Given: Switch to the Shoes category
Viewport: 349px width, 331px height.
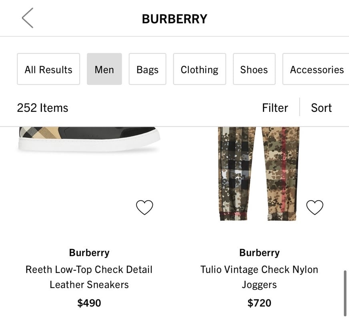Looking at the screenshot, I should point(254,69).
